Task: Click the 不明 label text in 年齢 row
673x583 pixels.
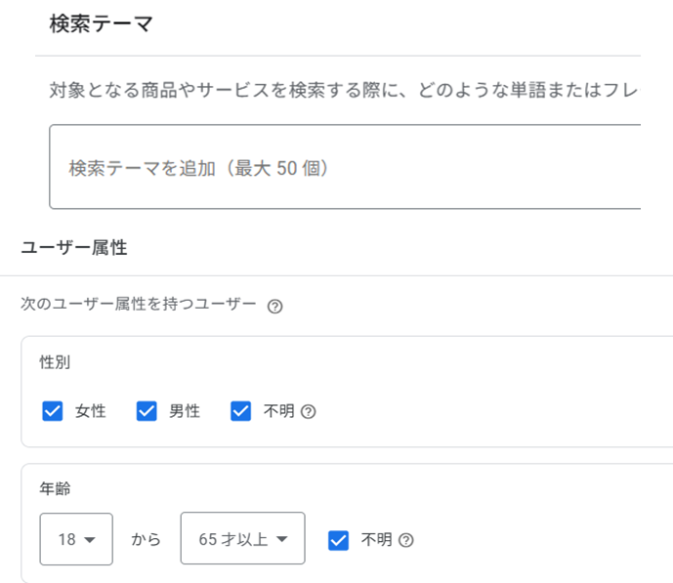Action: pos(377,539)
